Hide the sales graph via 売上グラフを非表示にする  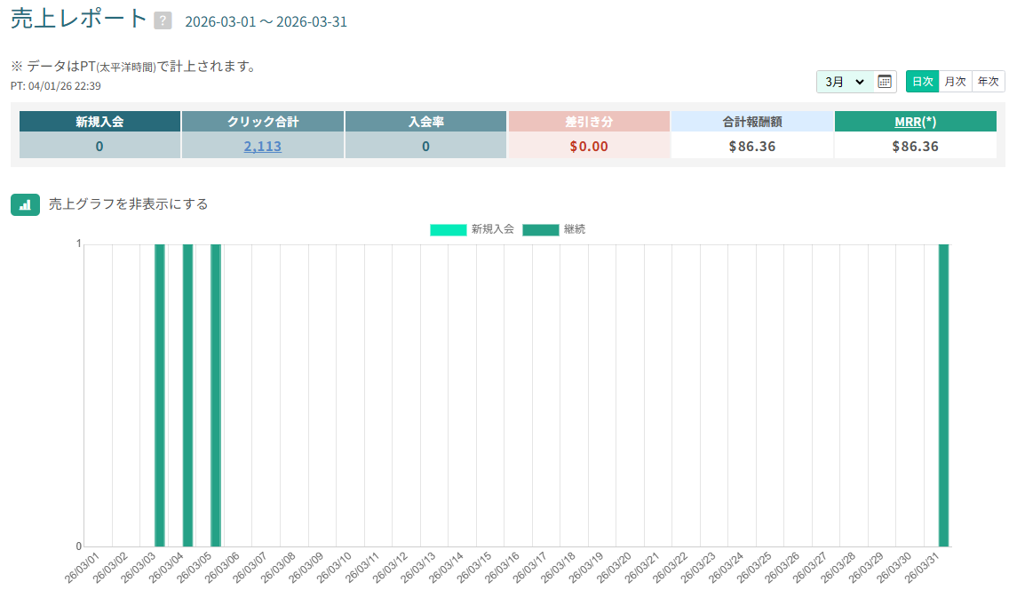(128, 204)
